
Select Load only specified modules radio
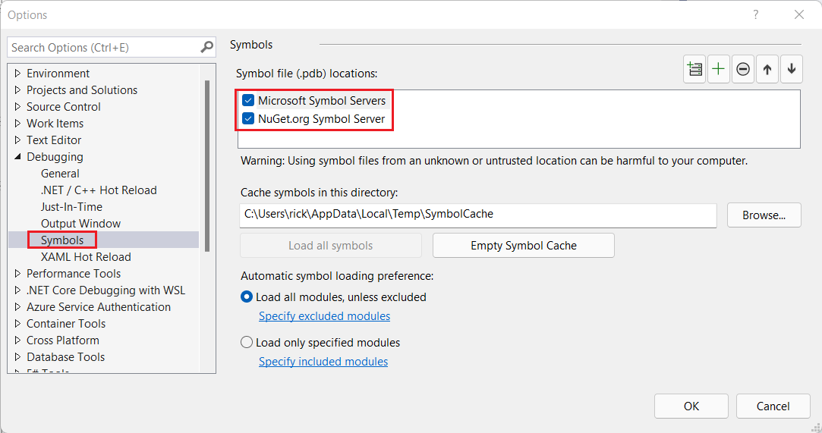[x=247, y=343]
